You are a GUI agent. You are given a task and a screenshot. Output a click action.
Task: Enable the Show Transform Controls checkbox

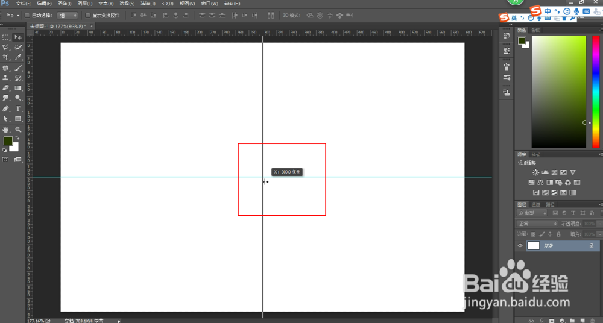[x=87, y=16]
